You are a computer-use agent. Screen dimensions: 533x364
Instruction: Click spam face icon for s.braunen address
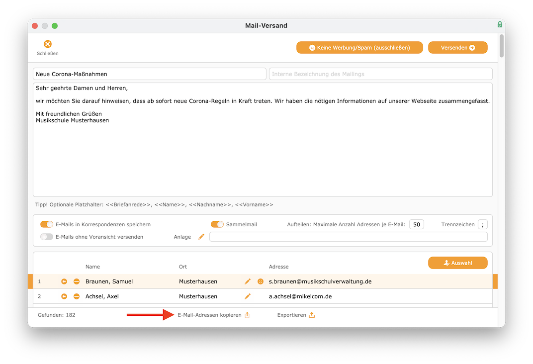click(261, 281)
